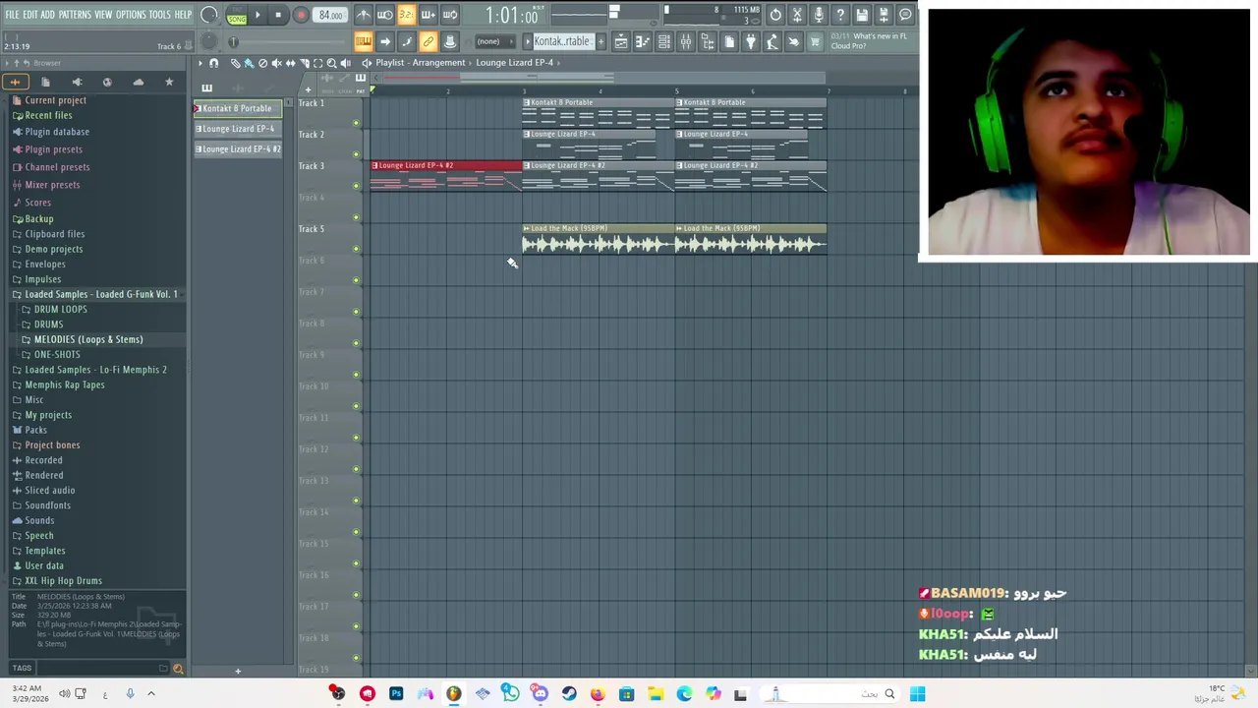The image size is (1258, 708).
Task: Open the PATTERNS menu
Action: [x=75, y=15]
